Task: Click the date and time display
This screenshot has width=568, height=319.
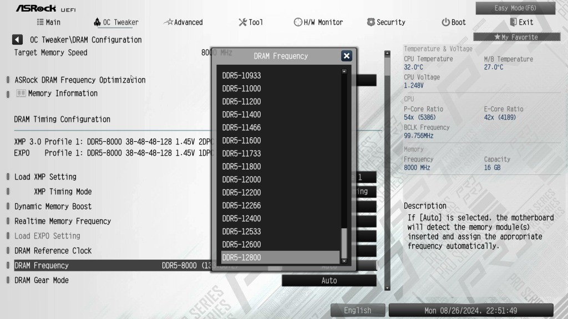Action: (471, 310)
